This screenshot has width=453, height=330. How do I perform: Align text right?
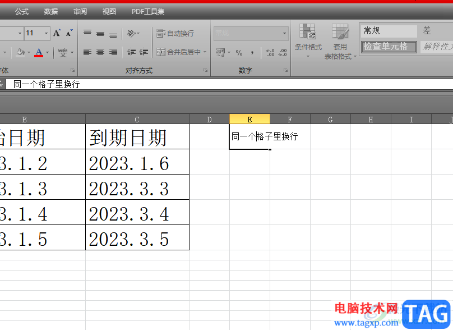coord(113,52)
